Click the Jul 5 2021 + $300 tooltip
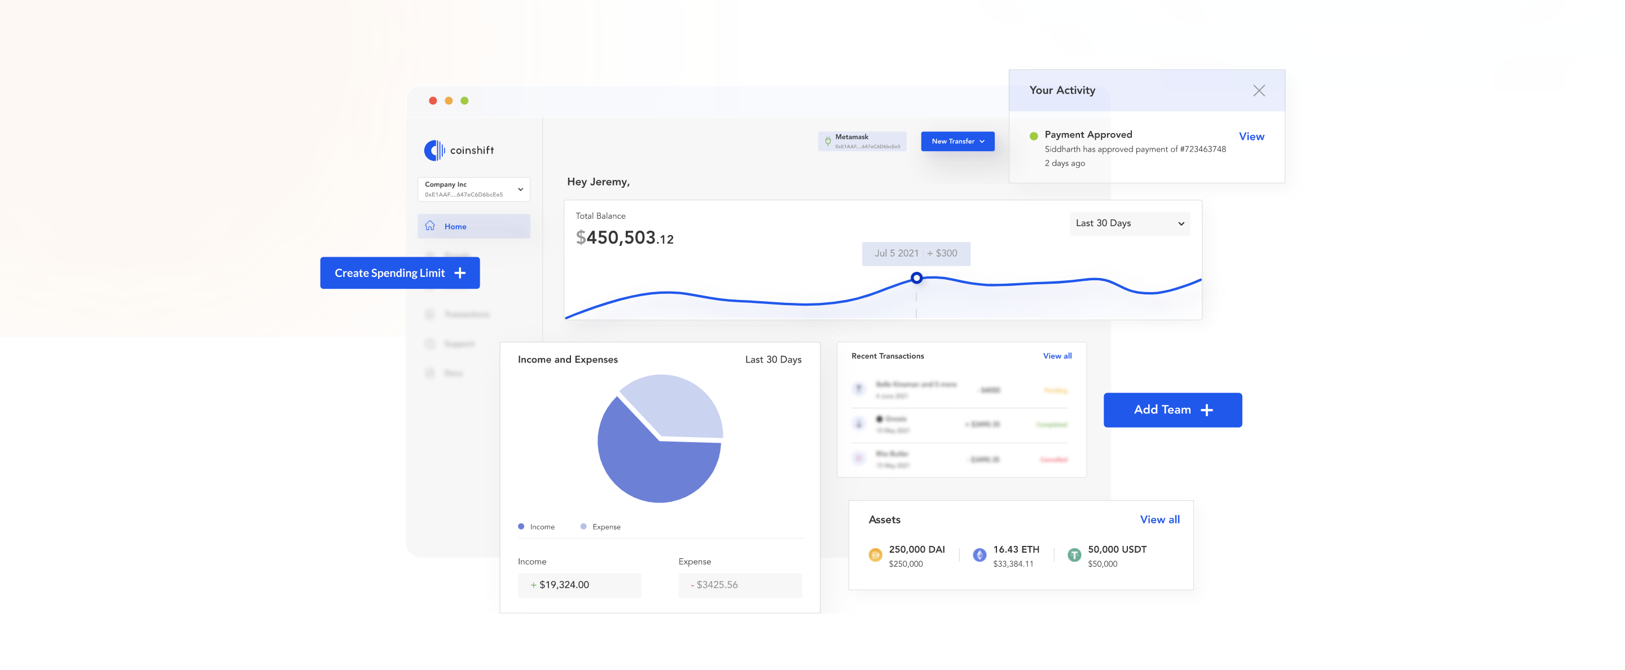The height and width of the screenshot is (670, 1625). (x=915, y=253)
